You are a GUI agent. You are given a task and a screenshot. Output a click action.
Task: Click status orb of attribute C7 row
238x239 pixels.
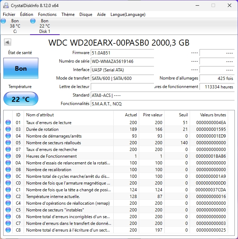8,223
